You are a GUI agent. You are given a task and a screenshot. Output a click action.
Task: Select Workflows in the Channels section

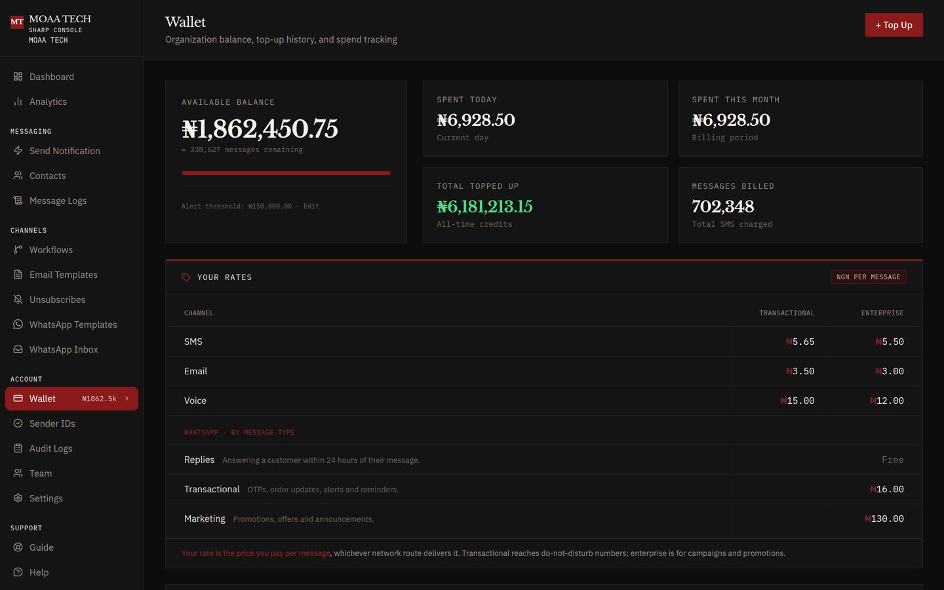[71, 250]
